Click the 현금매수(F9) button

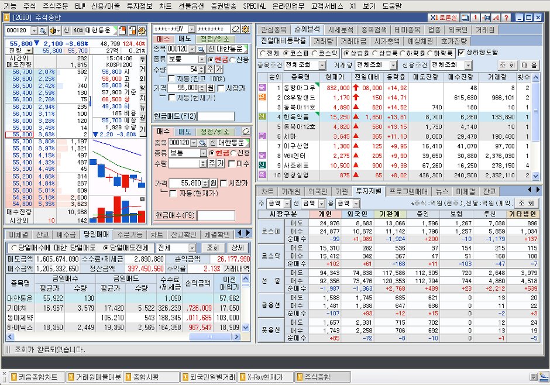[x=175, y=215]
